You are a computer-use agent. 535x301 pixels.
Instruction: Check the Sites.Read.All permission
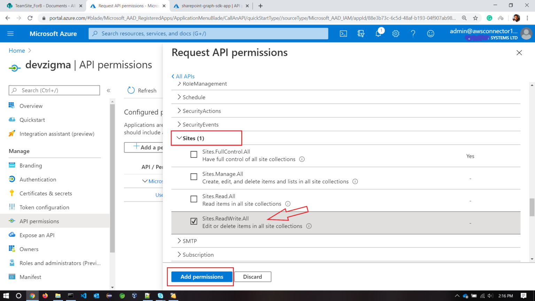coord(194,199)
